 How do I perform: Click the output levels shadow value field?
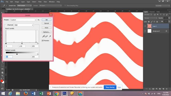pyautogui.click(x=9, y=57)
